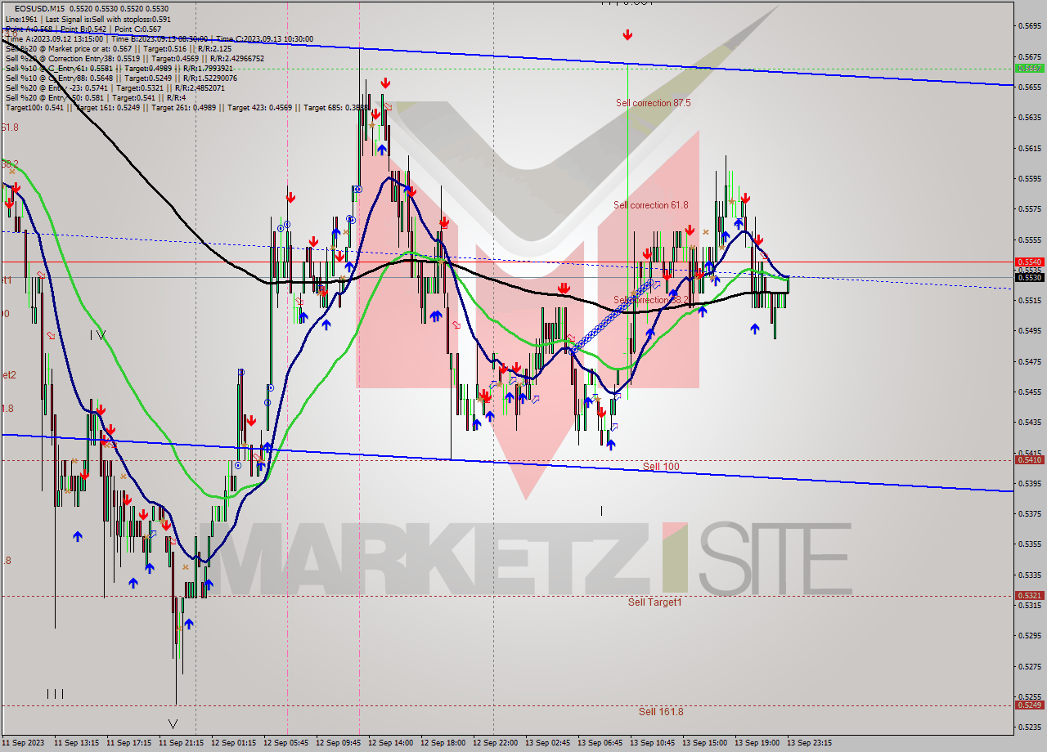The height and width of the screenshot is (752, 1047).
Task: Click the '12 Sep 14:00' time label
Action: (391, 743)
